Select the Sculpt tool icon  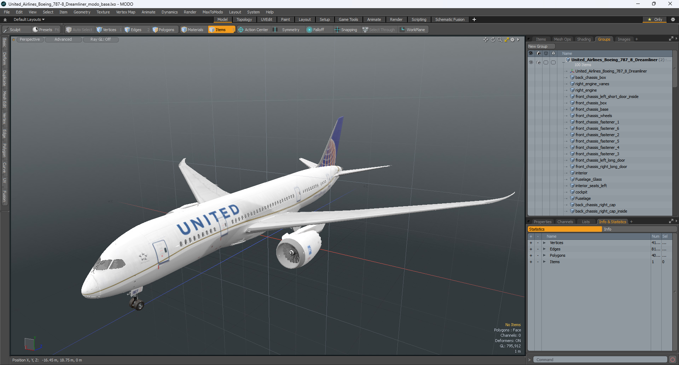[x=6, y=30]
